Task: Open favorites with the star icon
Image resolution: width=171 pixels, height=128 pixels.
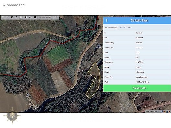Action: click(x=26, y=17)
